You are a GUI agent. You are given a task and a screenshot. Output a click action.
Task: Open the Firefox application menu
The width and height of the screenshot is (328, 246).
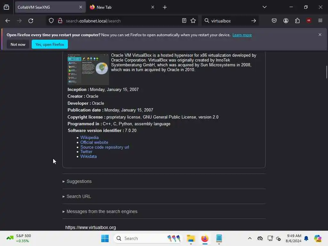point(320,20)
